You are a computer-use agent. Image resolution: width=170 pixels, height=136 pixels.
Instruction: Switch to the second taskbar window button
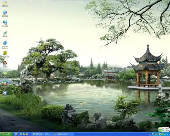click(64, 134)
